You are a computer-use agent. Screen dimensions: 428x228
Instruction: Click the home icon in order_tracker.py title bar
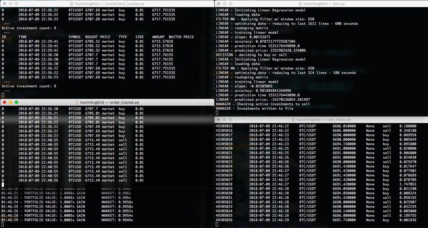[76, 102]
